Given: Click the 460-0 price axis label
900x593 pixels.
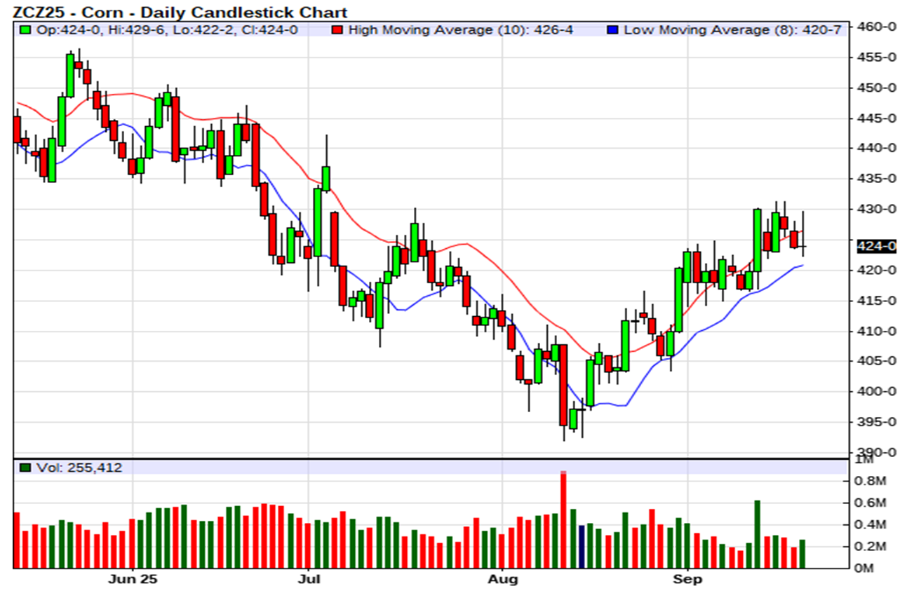Looking at the screenshot, I should (x=877, y=27).
